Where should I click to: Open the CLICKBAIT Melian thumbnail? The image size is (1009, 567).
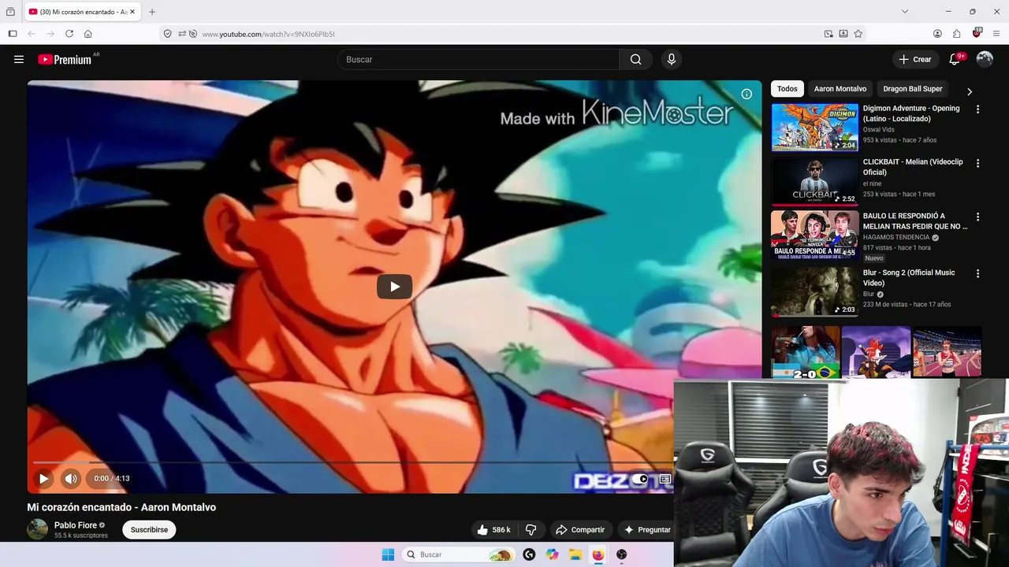click(815, 181)
